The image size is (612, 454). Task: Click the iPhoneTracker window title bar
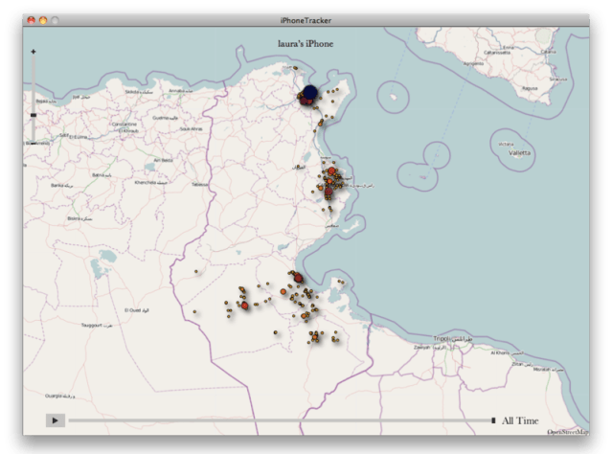pos(306,19)
